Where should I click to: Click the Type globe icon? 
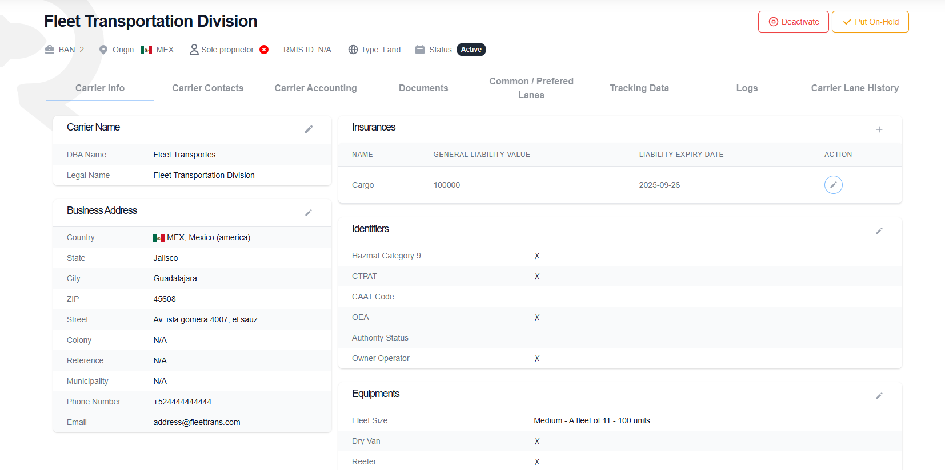pos(353,50)
